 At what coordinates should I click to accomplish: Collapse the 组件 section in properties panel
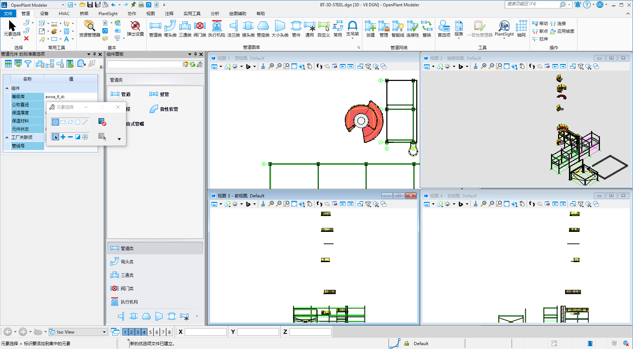tap(6, 88)
